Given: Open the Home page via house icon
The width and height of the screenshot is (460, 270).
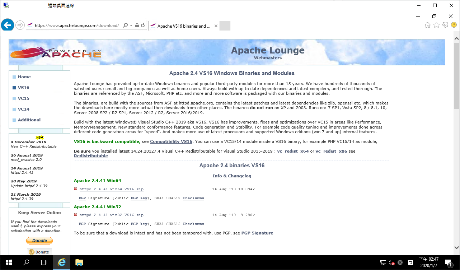Looking at the screenshot, I should [x=427, y=25].
